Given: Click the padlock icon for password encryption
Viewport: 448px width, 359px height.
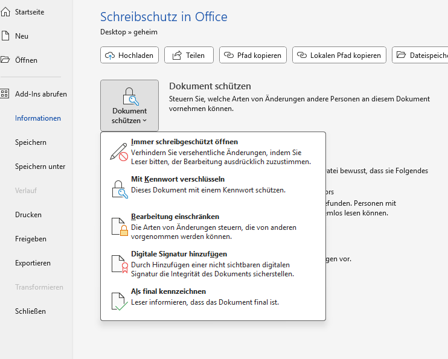Looking at the screenshot, I should 119,188.
